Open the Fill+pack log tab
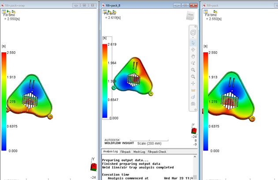 [x=126, y=152]
